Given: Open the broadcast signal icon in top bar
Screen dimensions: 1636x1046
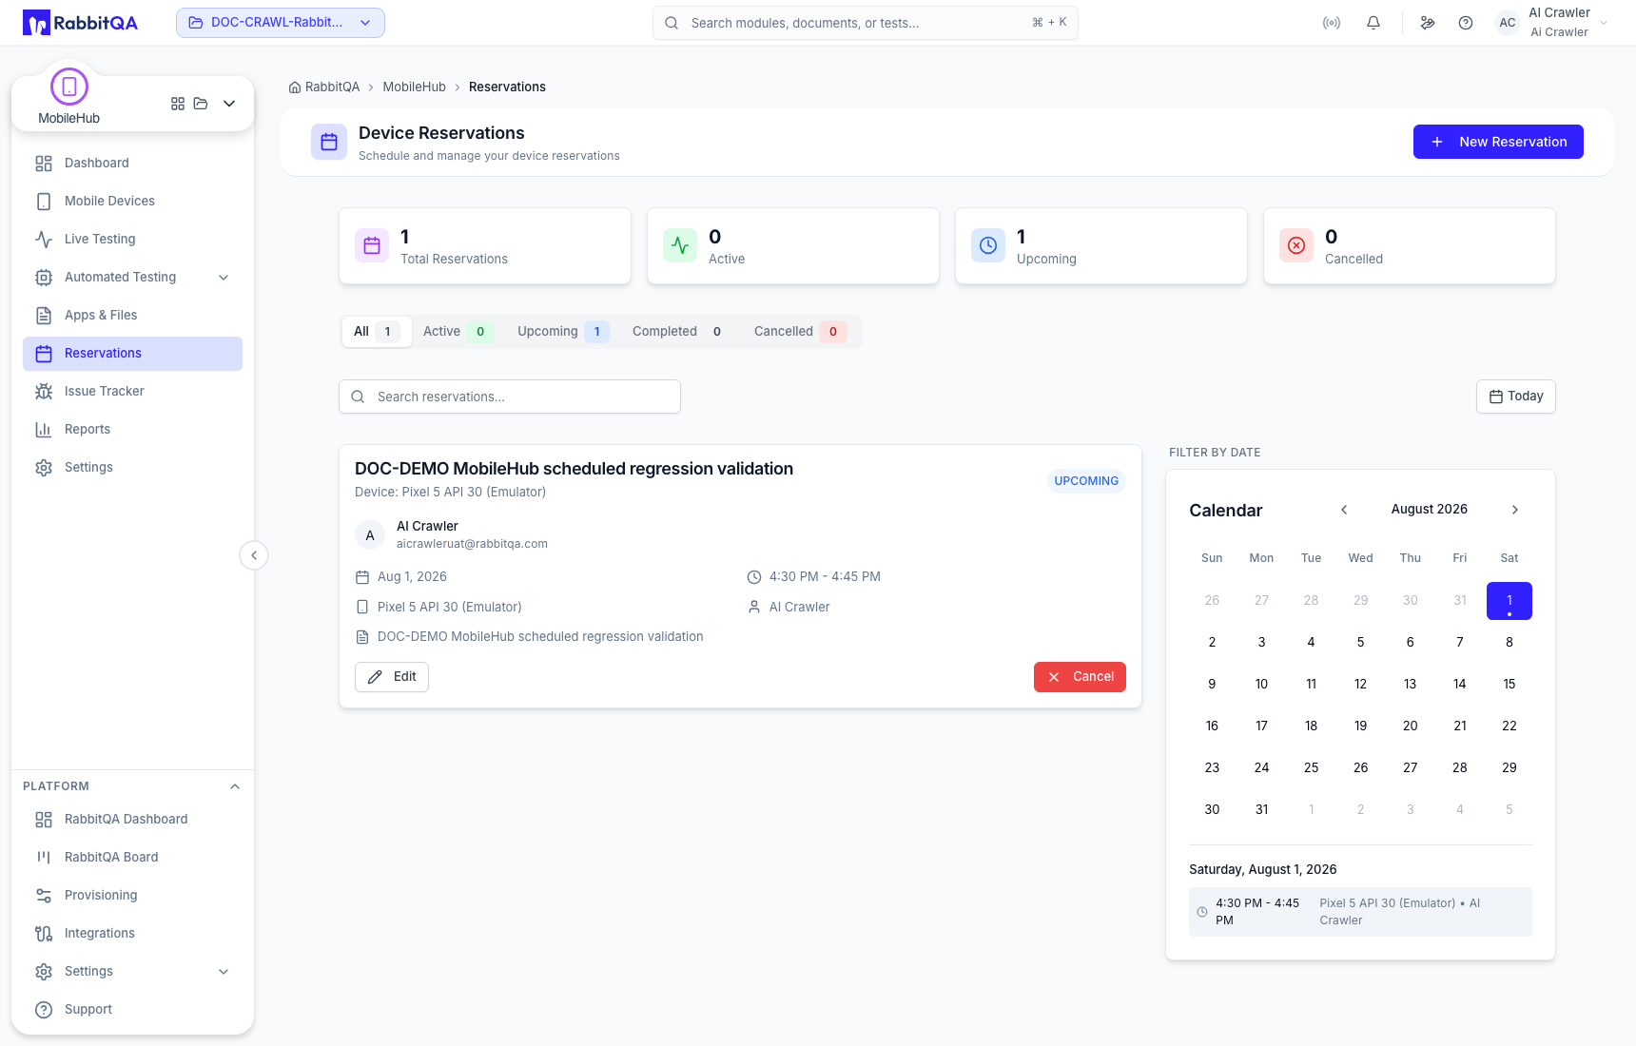Looking at the screenshot, I should coord(1332,23).
